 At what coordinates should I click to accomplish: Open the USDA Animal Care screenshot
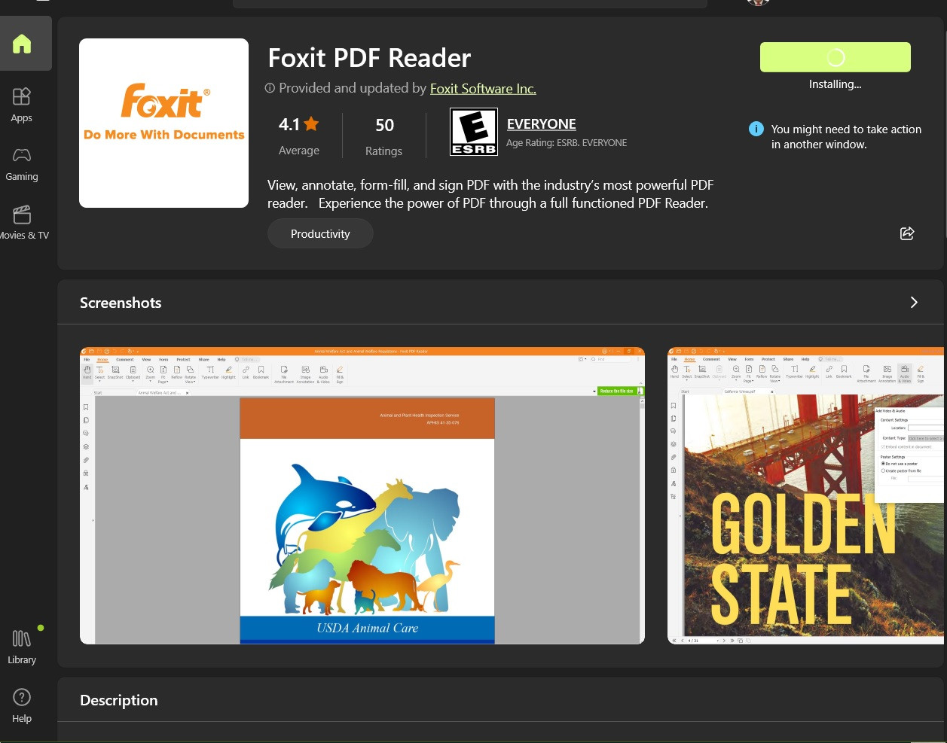click(x=362, y=495)
